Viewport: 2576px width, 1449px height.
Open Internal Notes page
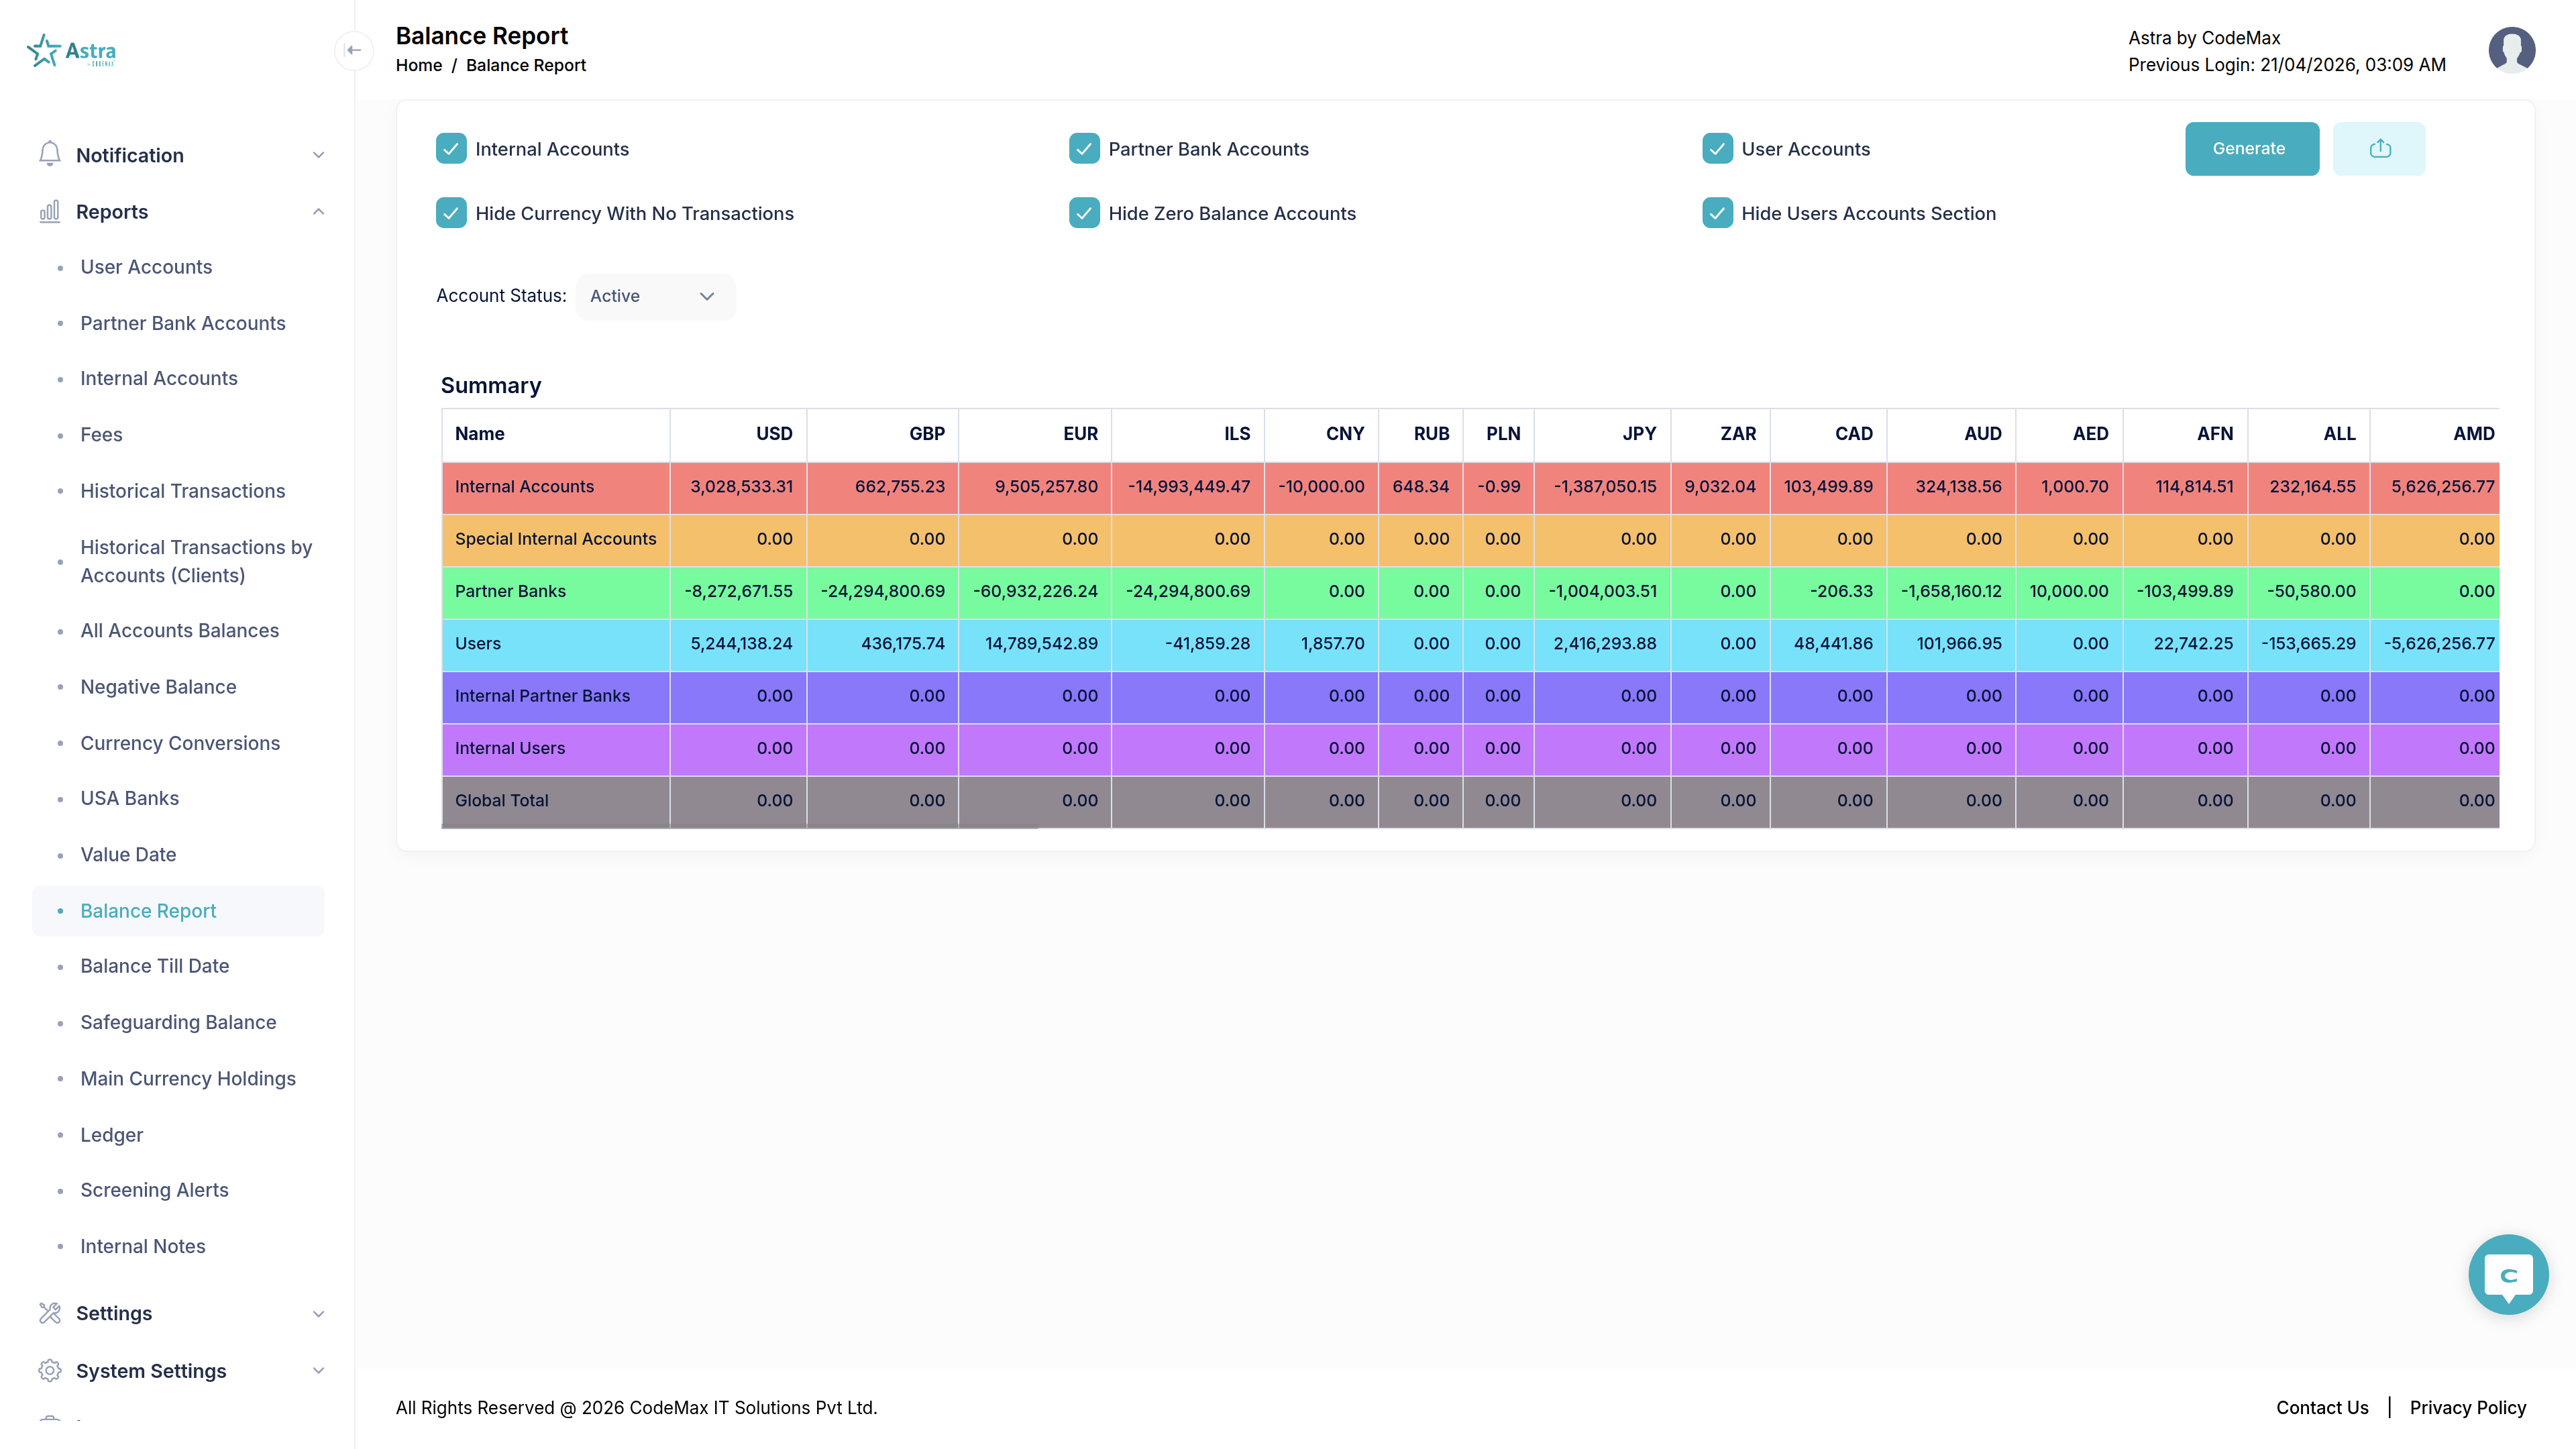(143, 1247)
